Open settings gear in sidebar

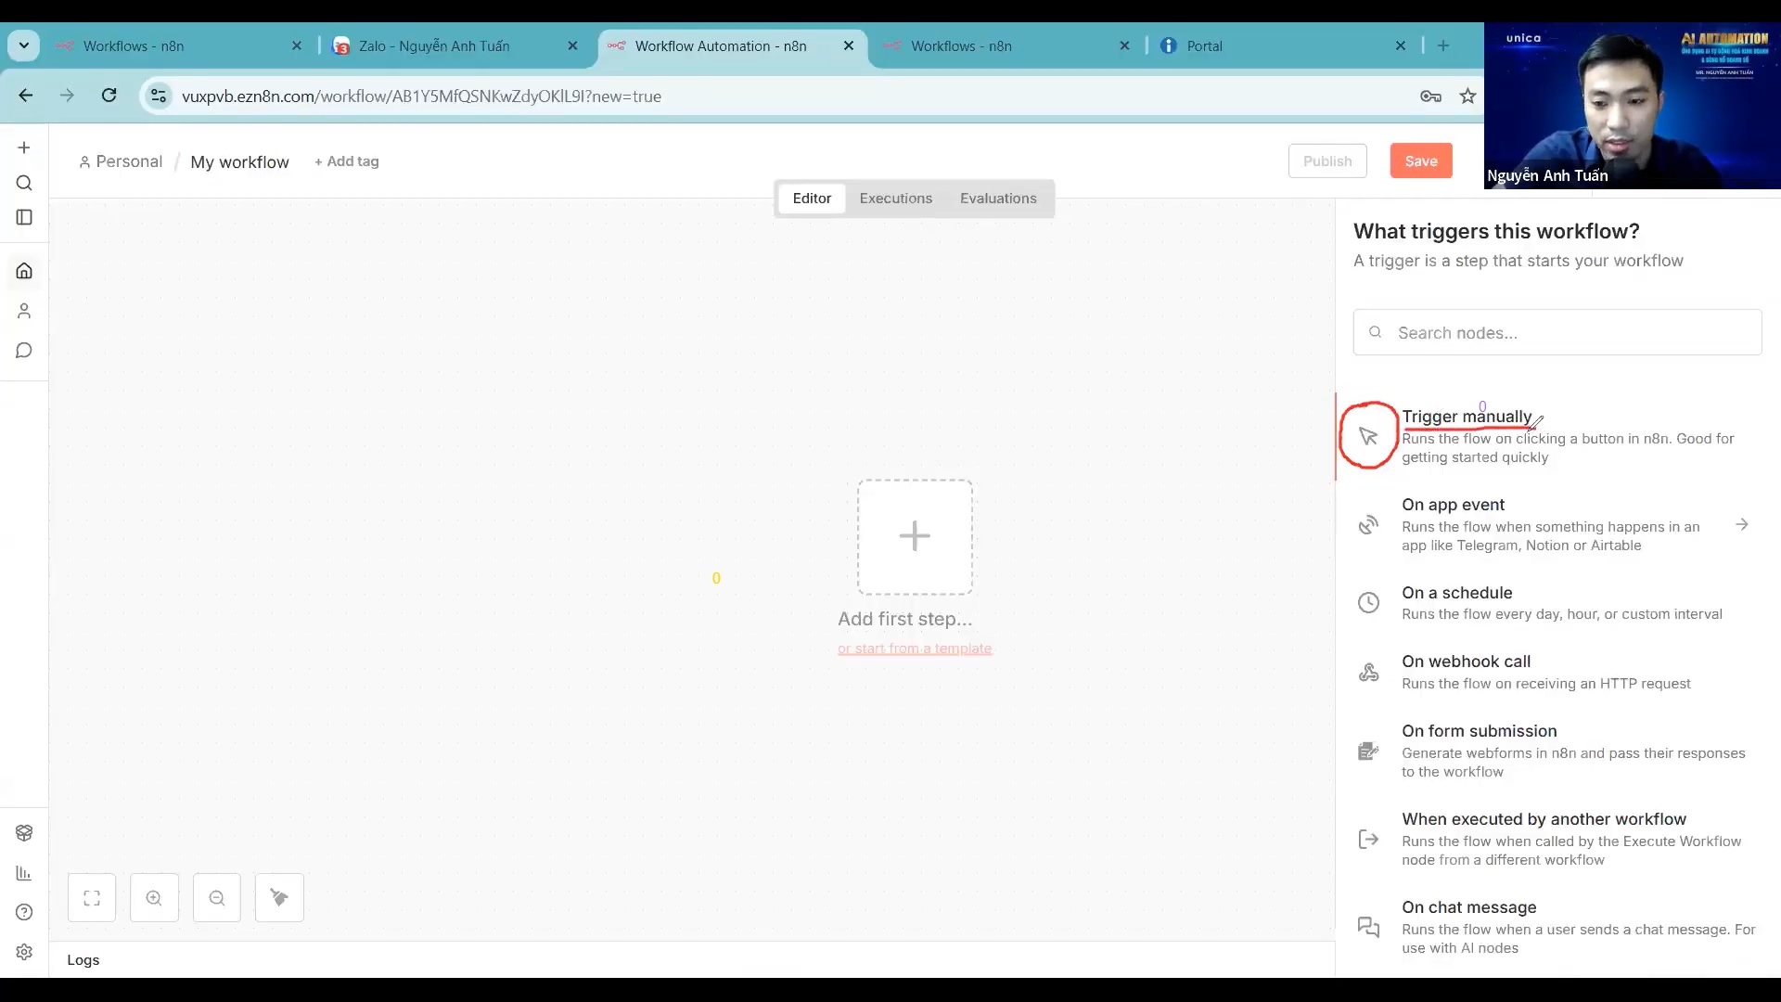tap(24, 952)
